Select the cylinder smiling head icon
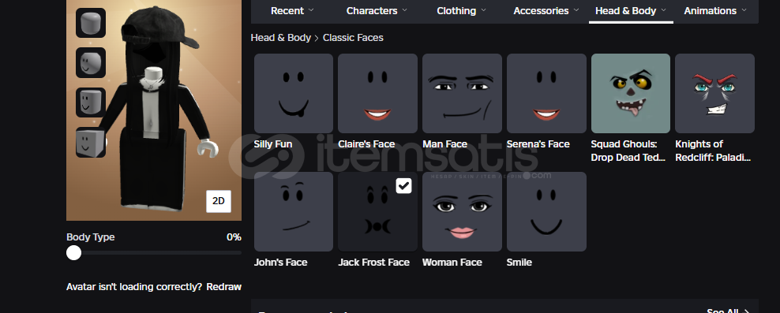780x313 pixels. (91, 102)
